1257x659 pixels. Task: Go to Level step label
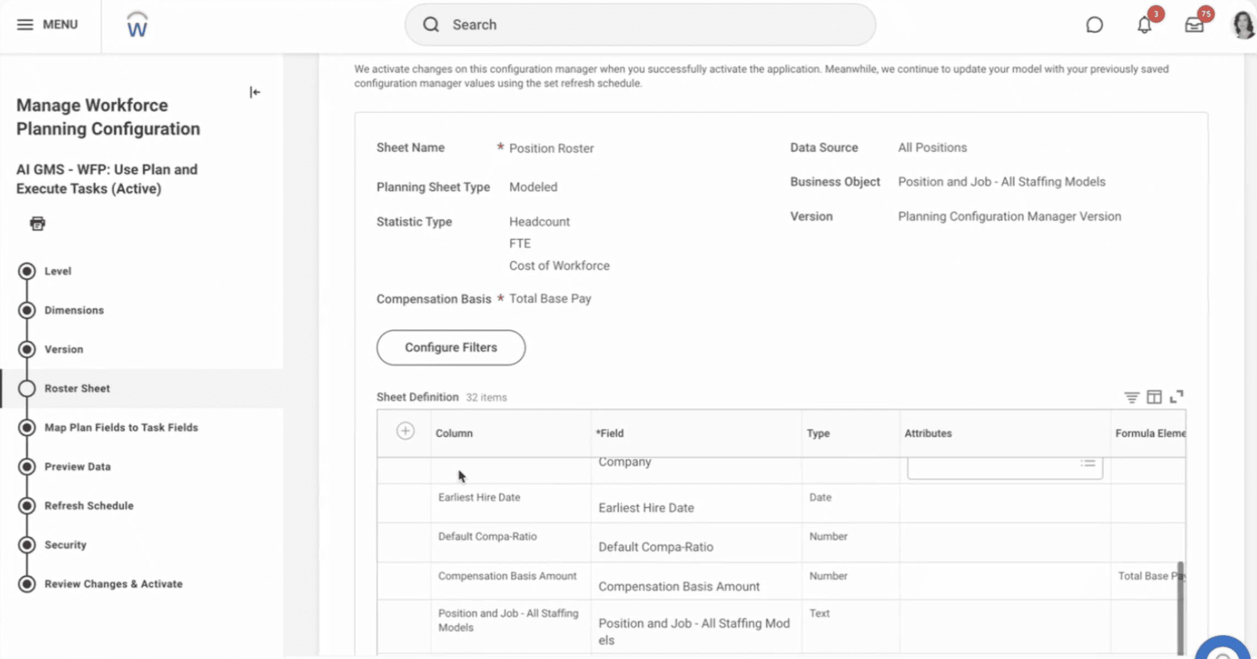(58, 271)
